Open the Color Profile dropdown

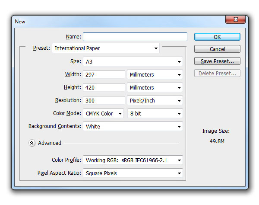133,160
